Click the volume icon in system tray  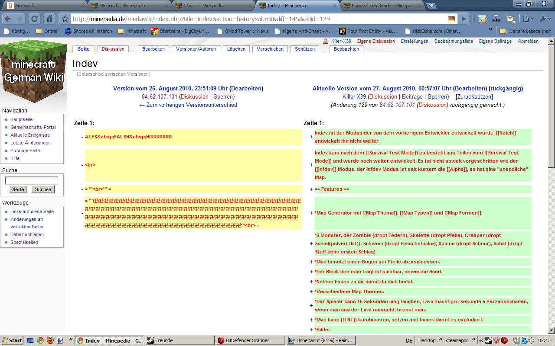(532, 340)
